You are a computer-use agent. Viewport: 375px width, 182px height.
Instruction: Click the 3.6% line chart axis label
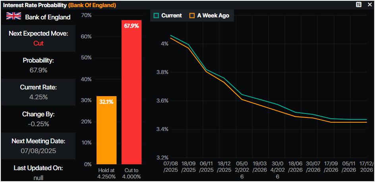(x=163, y=101)
